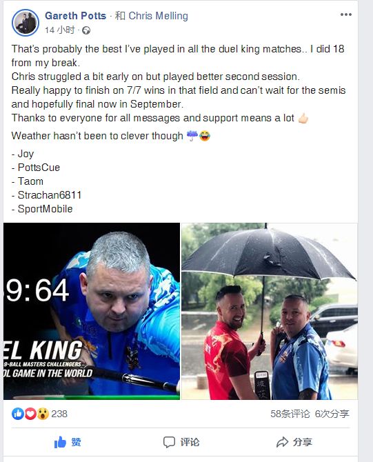
Task: Click the comment speech bubble icon
Action: pyautogui.click(x=169, y=442)
